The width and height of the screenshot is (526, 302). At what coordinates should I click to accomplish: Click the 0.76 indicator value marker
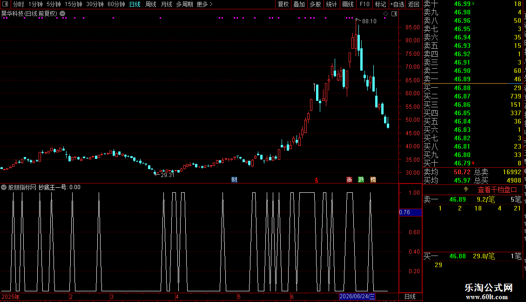click(410, 212)
